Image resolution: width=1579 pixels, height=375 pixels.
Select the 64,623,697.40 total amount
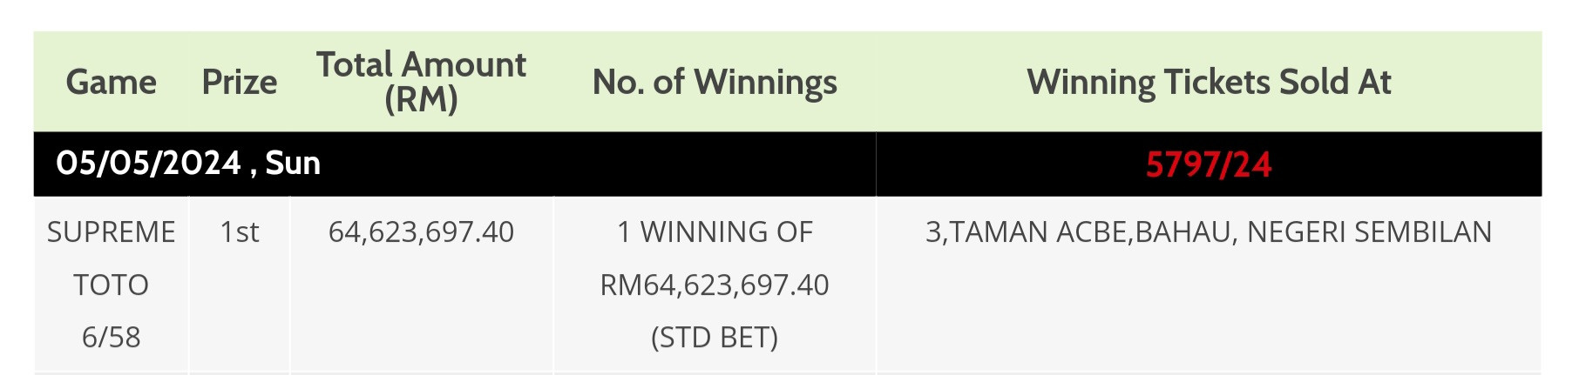tap(421, 232)
